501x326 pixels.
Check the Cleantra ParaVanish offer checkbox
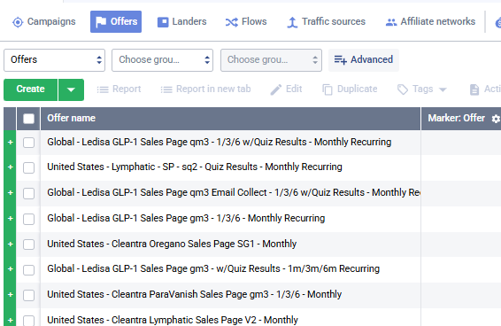[x=28, y=295]
